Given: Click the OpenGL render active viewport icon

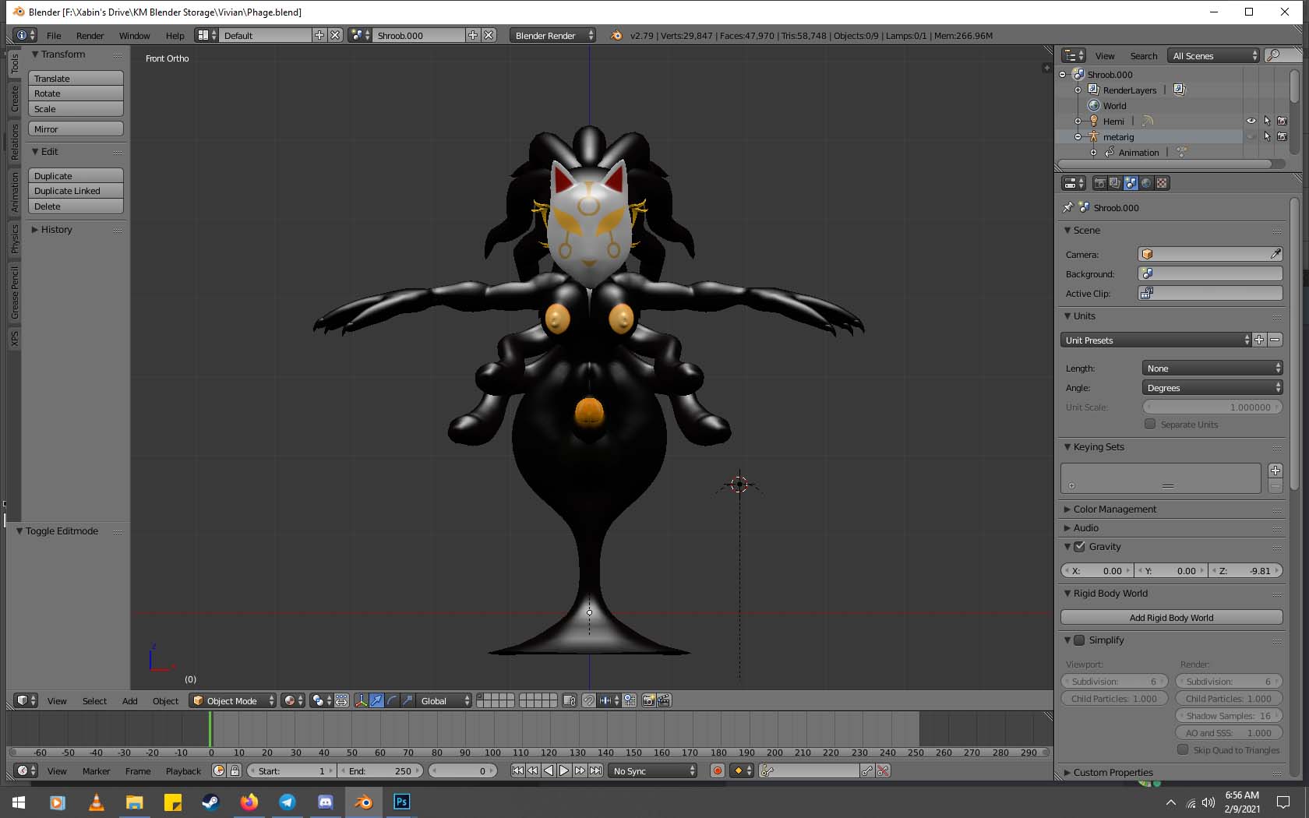Looking at the screenshot, I should (648, 700).
